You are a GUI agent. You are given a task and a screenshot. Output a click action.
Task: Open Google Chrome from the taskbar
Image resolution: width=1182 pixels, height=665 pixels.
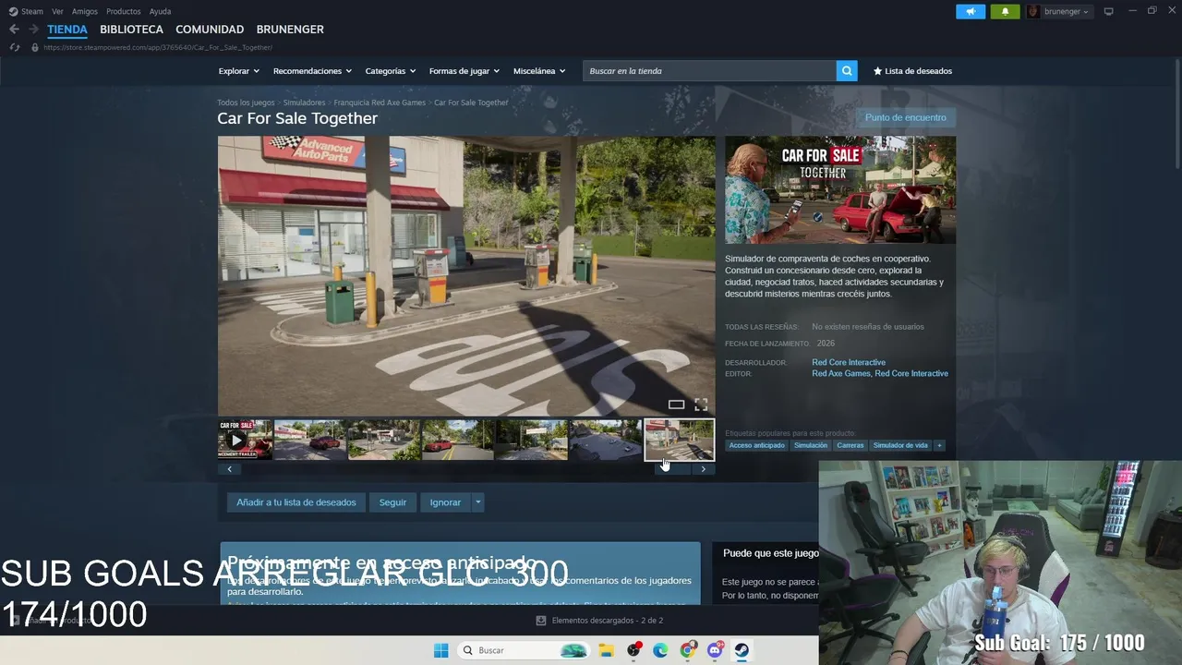pos(688,650)
